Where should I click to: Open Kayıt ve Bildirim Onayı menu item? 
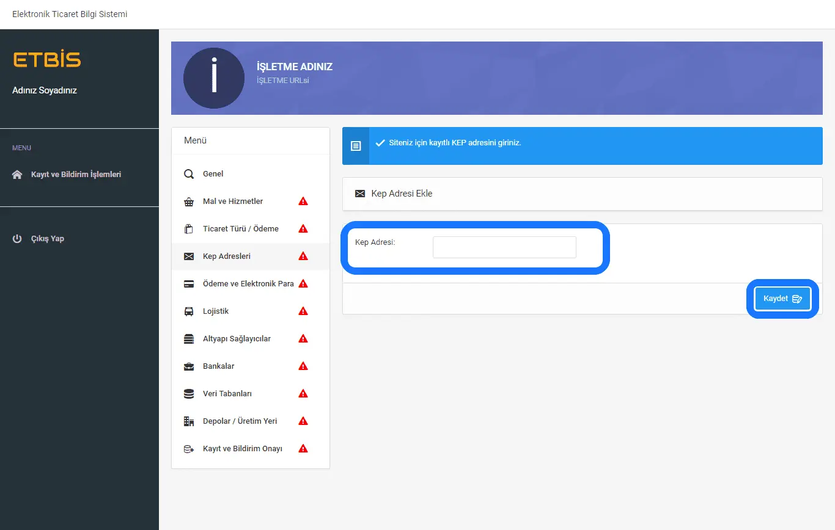tap(242, 449)
